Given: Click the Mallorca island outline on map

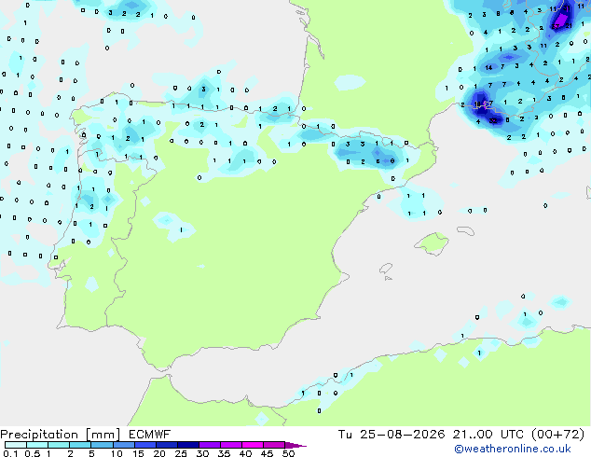Looking at the screenshot, I should (x=432, y=243).
